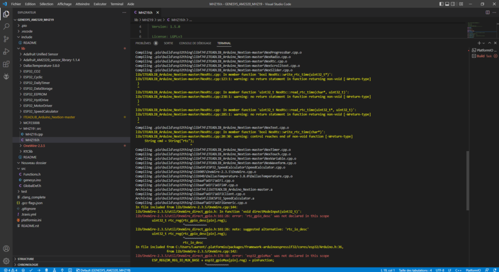Expand the CHRONOLOGIE section
Image resolution: width=499 pixels, height=272 pixels.
click(71, 265)
